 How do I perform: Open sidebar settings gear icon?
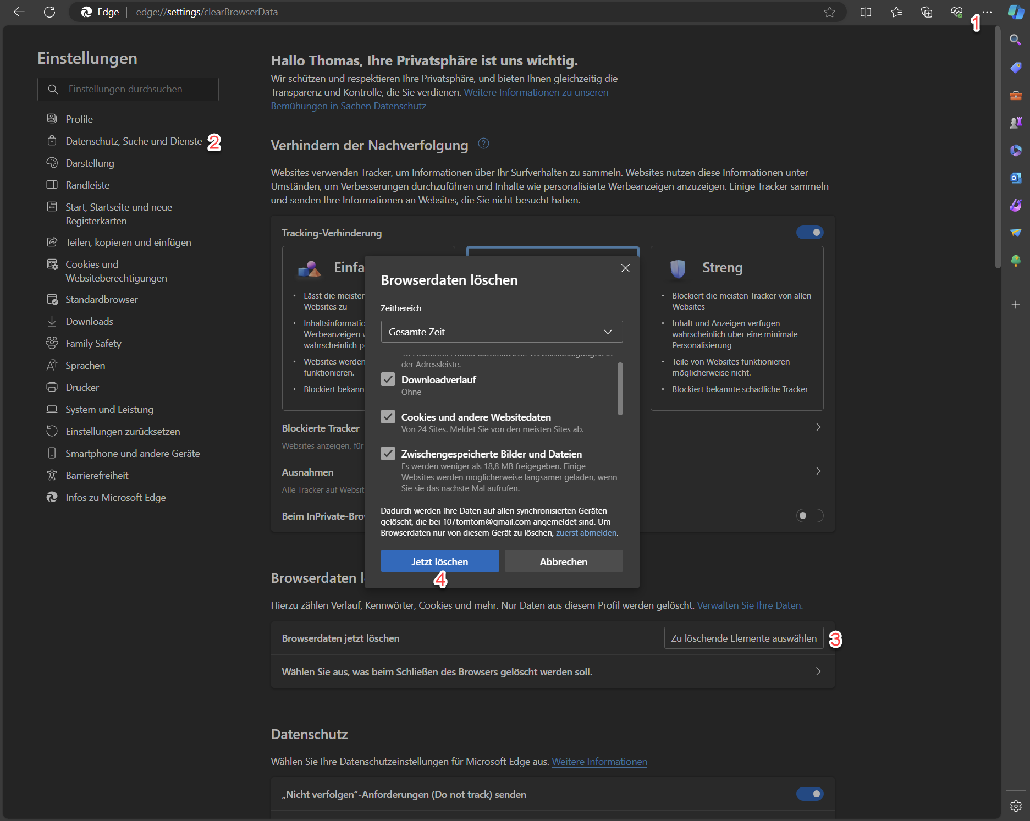tap(1016, 806)
